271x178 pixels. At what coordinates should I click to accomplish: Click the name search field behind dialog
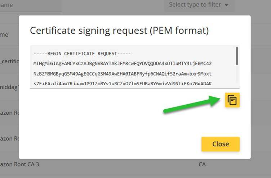click(31, 5)
